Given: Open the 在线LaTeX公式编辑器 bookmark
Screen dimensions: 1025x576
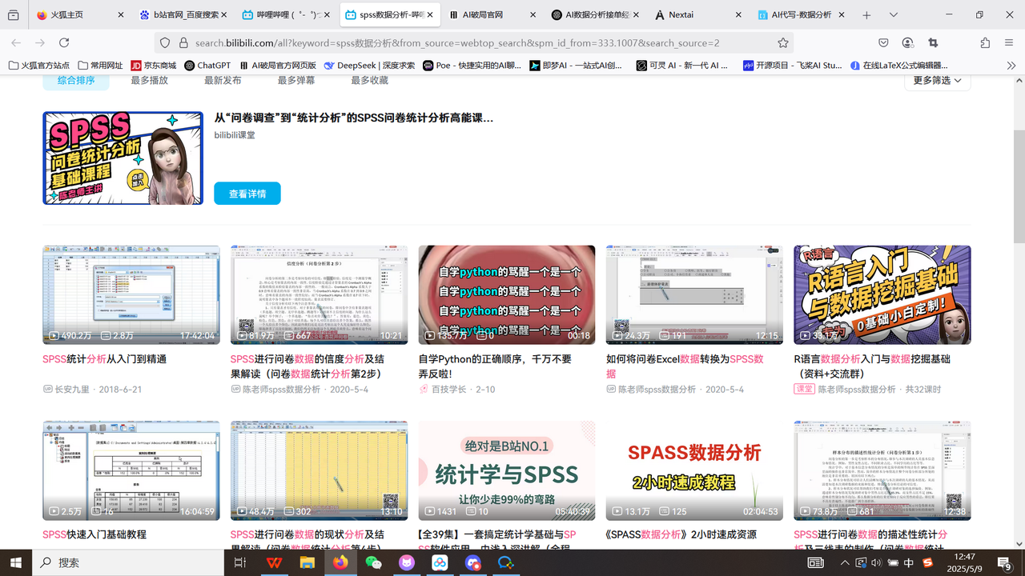Looking at the screenshot, I should [x=899, y=66].
